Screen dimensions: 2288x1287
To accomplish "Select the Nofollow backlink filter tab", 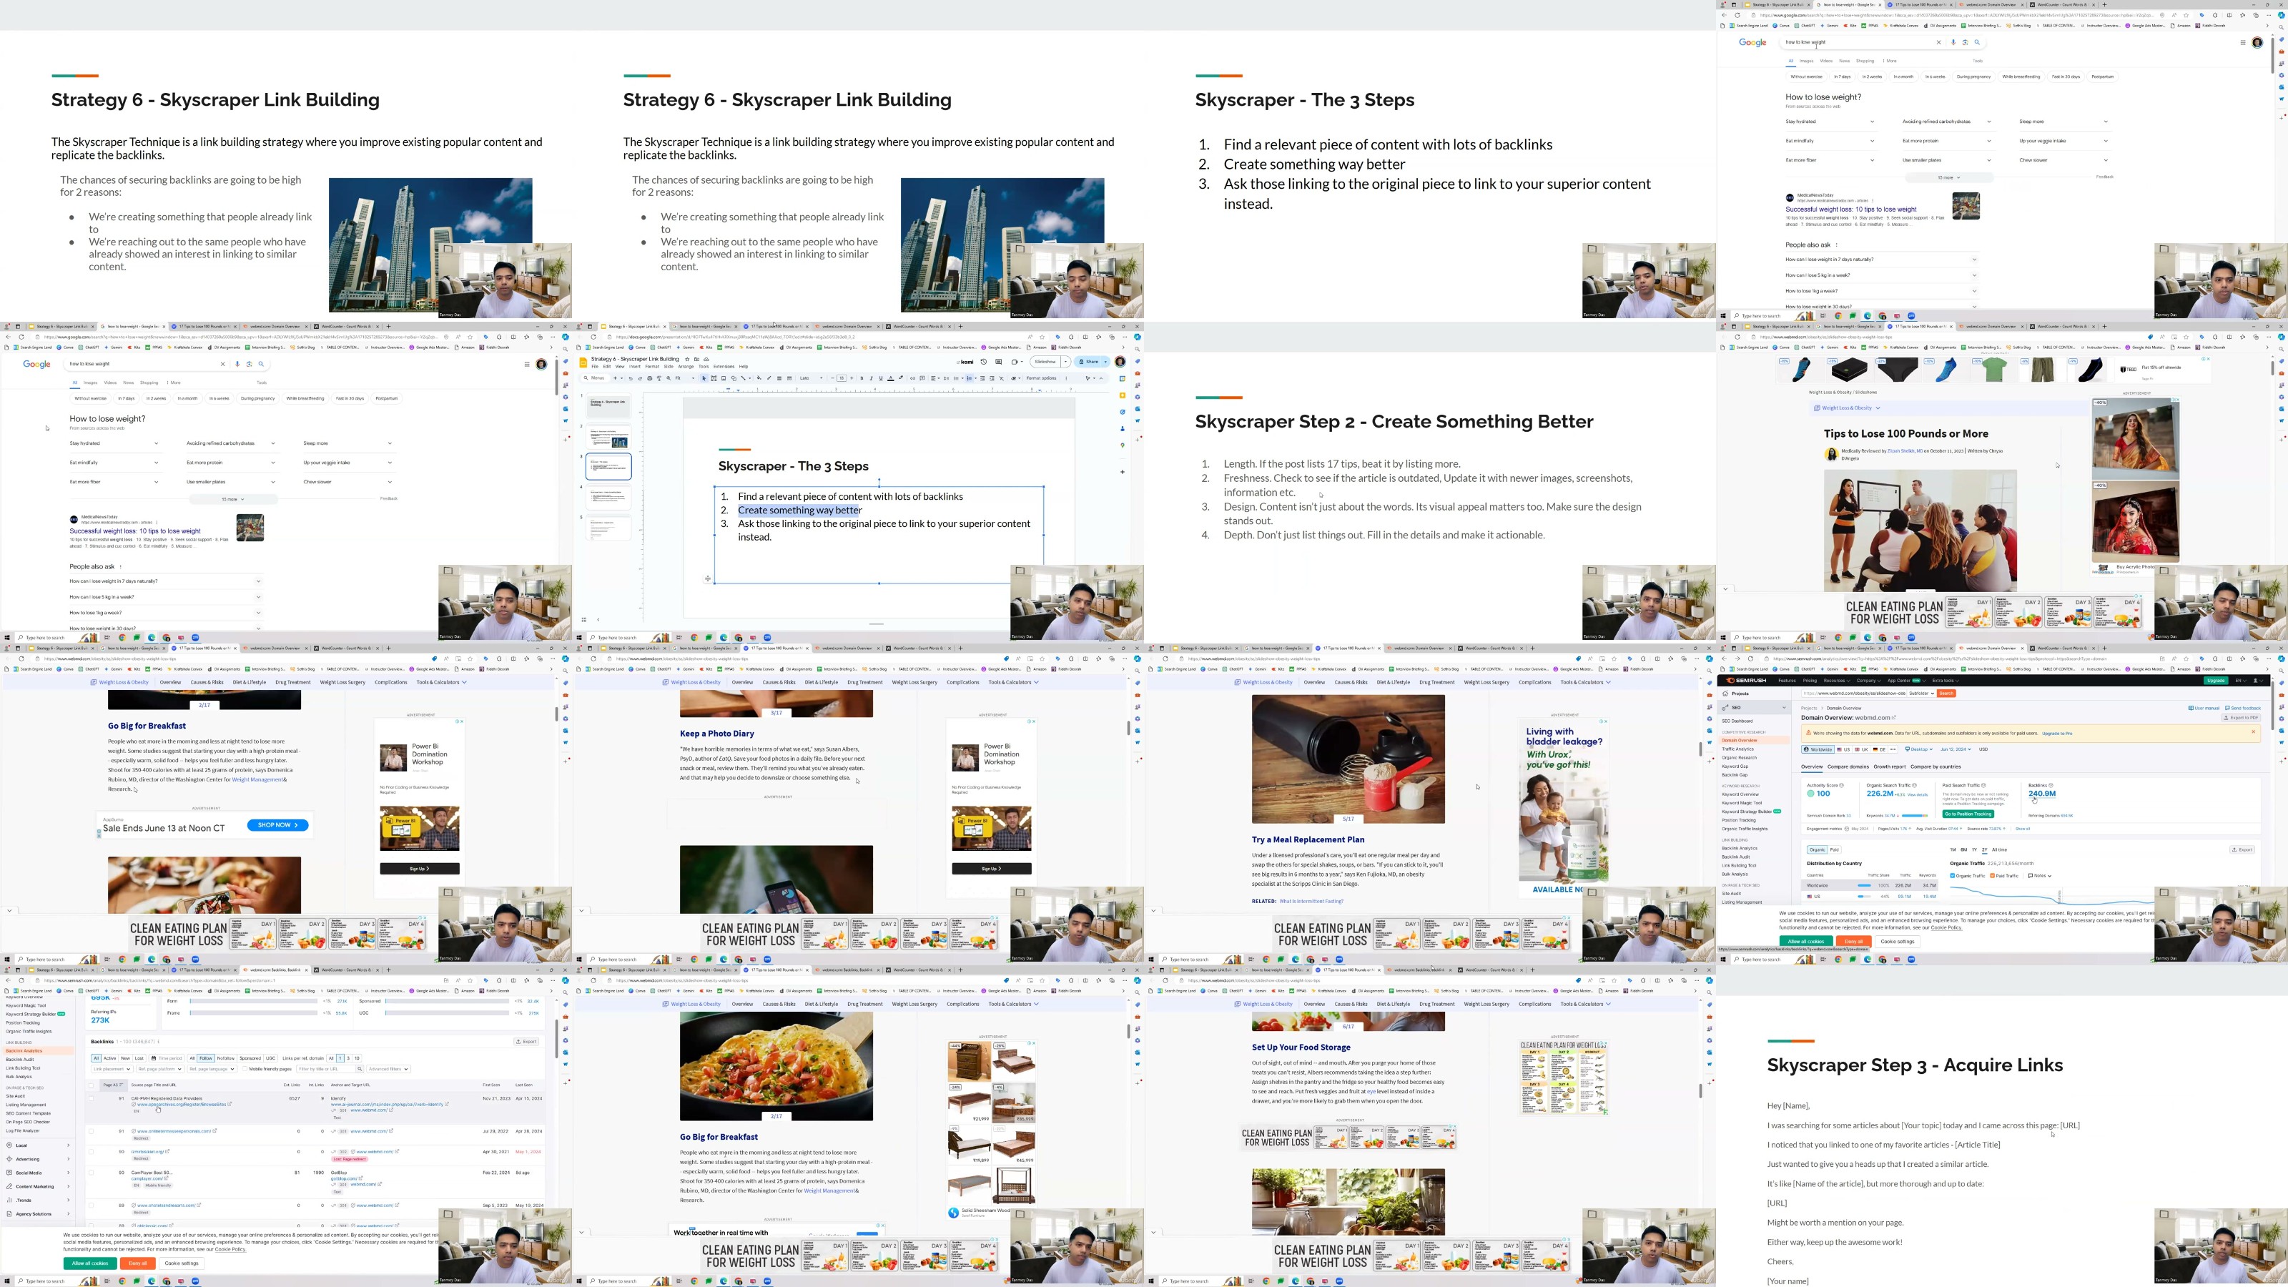I will pos(226,1059).
